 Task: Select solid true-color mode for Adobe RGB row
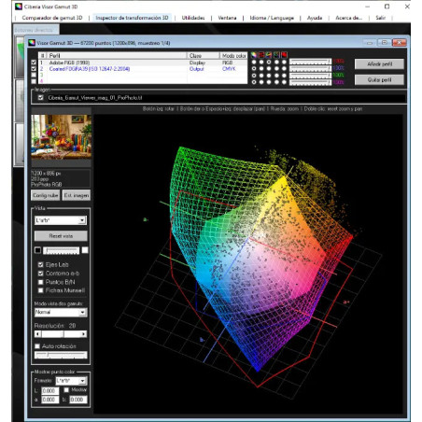(x=254, y=63)
